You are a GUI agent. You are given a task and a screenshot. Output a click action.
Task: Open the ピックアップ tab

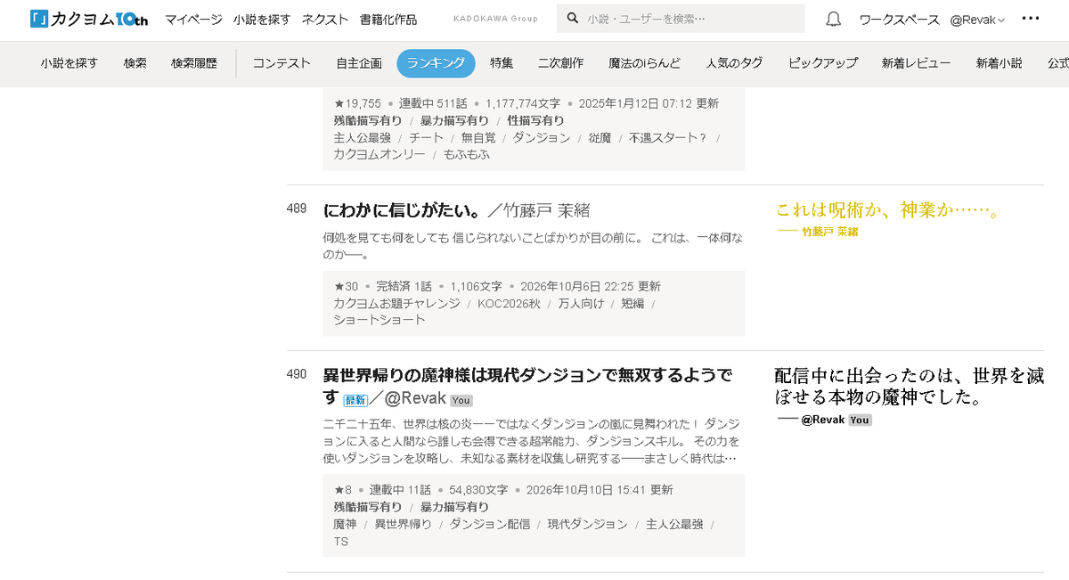click(x=823, y=63)
